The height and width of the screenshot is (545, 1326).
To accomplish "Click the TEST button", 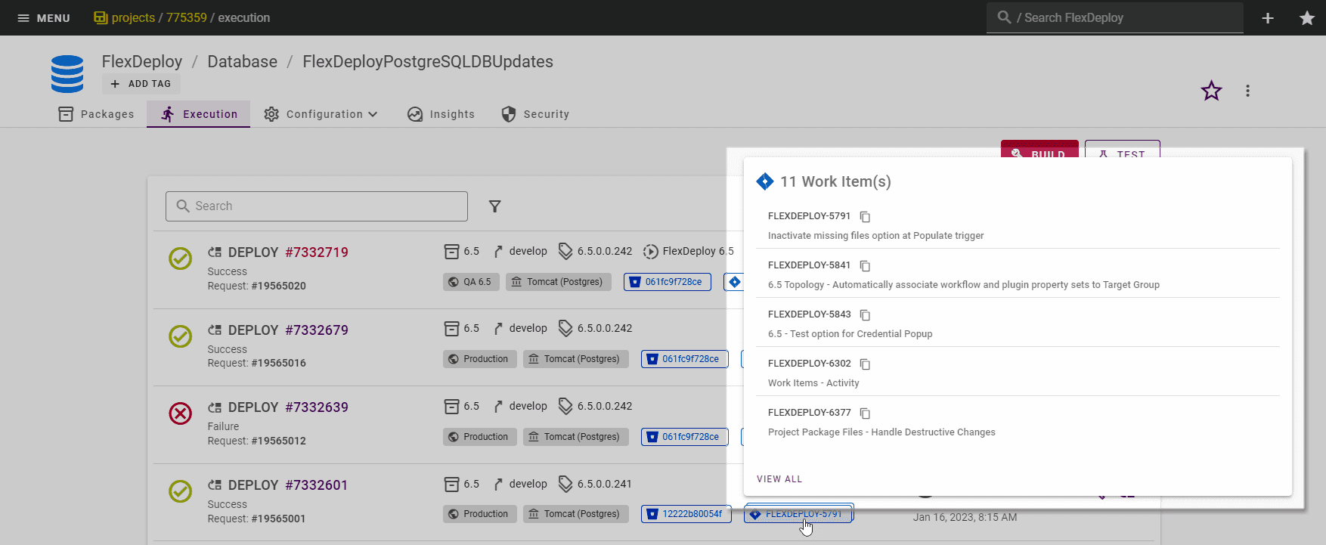I will (1122, 149).
